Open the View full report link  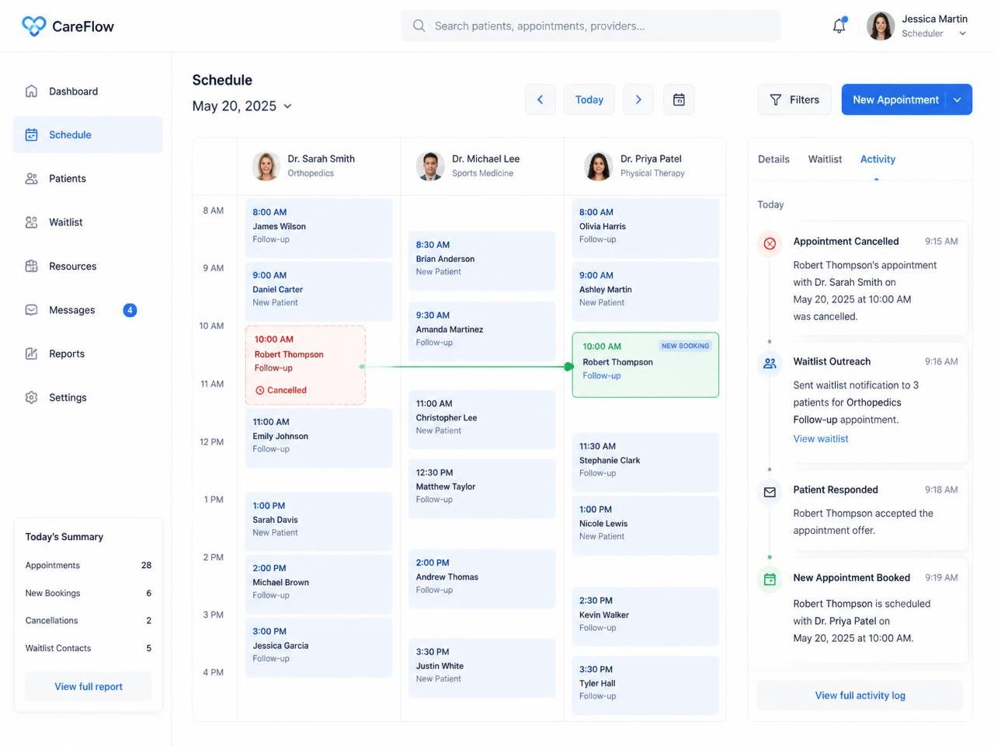pyautogui.click(x=89, y=686)
